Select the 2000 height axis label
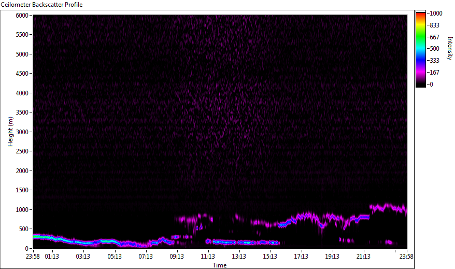Screen dimensions: 455x269 [22, 171]
